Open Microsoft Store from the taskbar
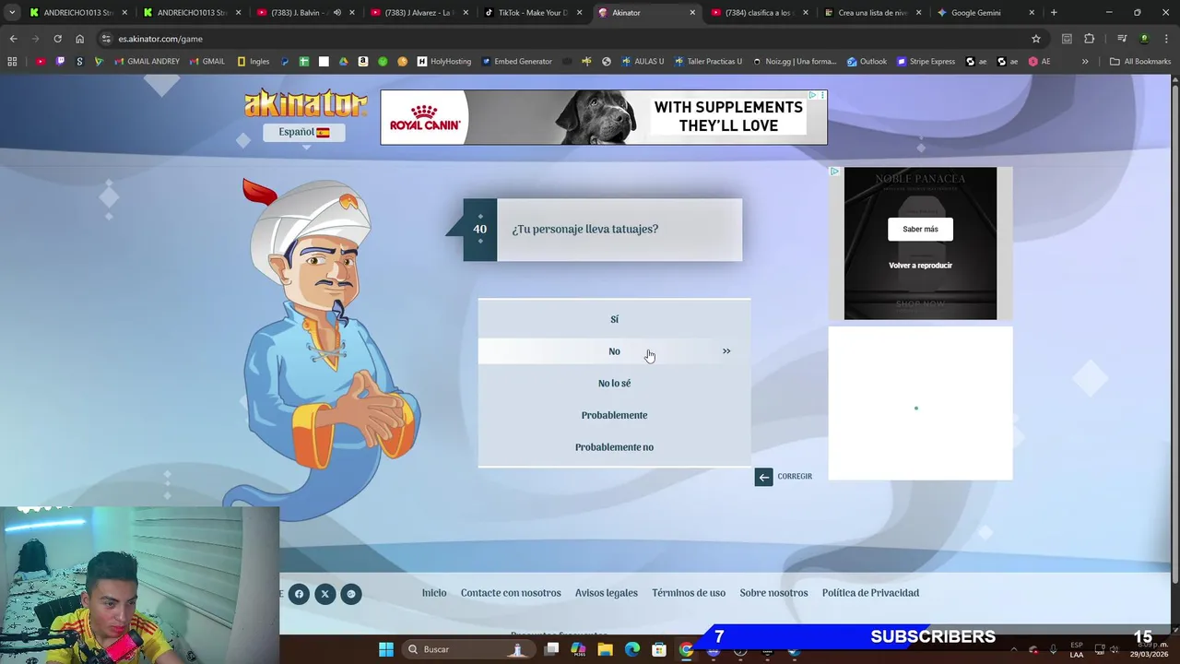Image resolution: width=1180 pixels, height=664 pixels. pyautogui.click(x=659, y=649)
